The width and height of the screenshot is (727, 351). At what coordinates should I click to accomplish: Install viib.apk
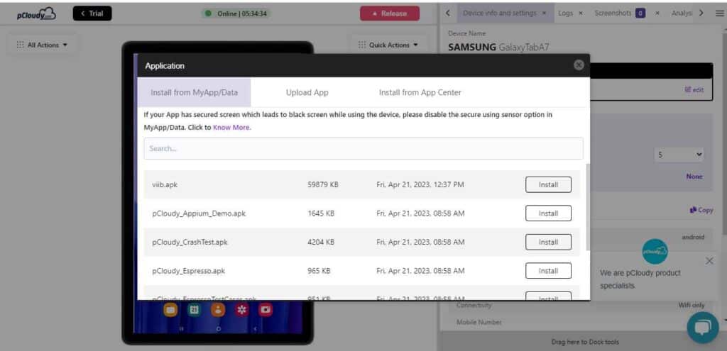click(x=548, y=185)
